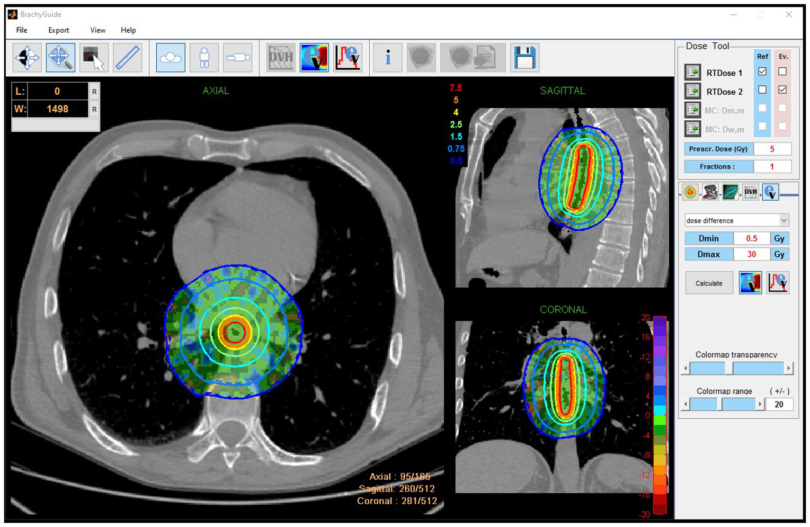The image size is (810, 527).
Task: Click the Colormap range slider handle
Action: point(720,405)
